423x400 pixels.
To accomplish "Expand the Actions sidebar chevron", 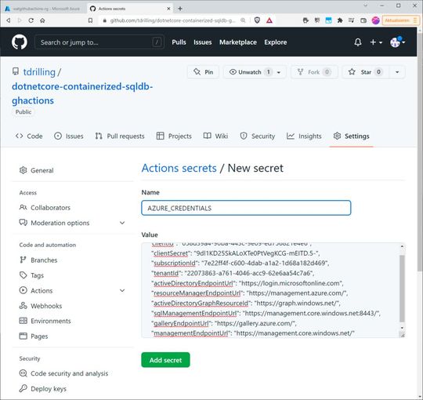I will click(x=122, y=291).
